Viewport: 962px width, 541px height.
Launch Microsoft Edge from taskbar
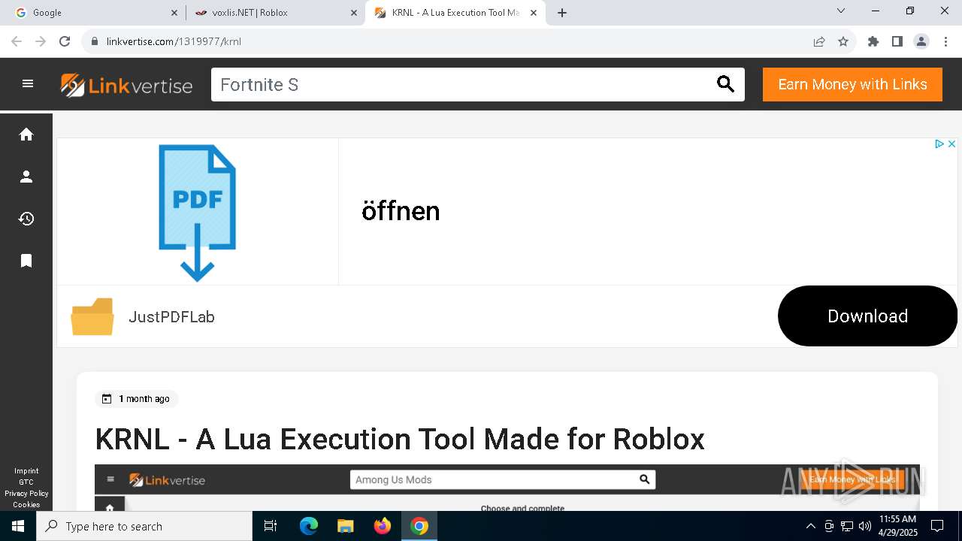[x=309, y=526]
